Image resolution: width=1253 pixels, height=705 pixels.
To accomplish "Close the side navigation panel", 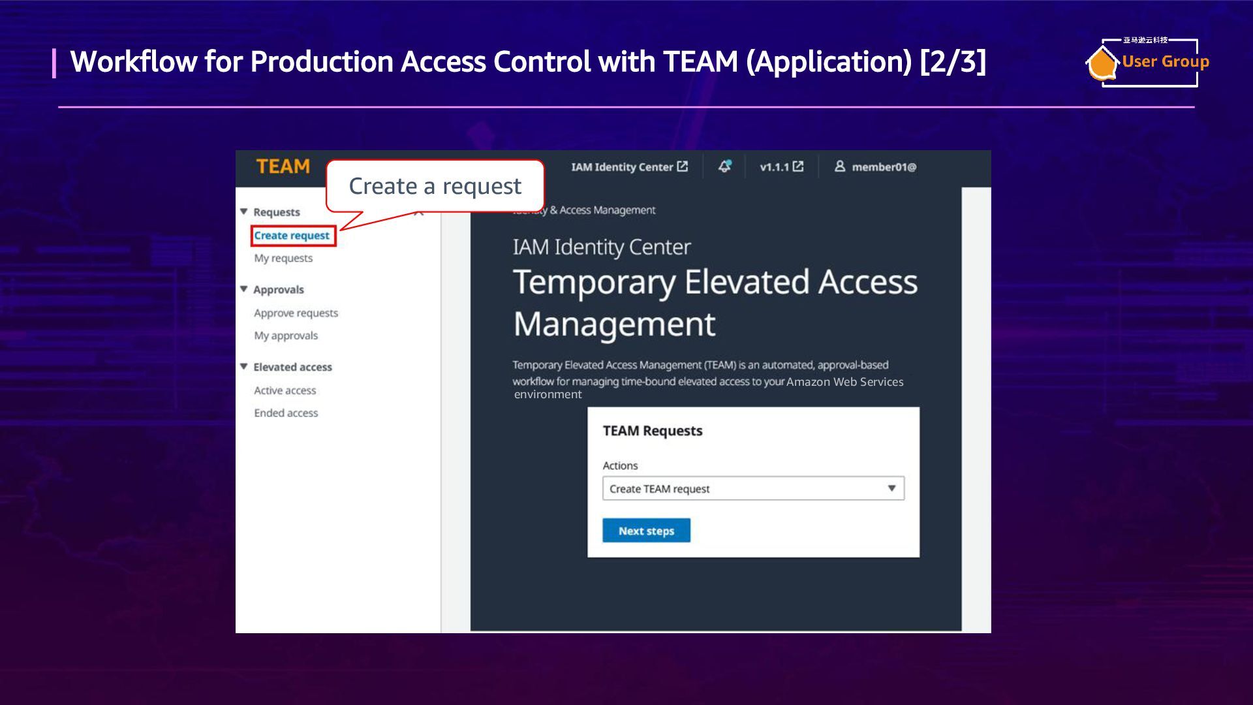I will (x=419, y=213).
